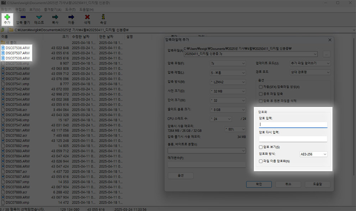Image resolution: width=356 pixels, height=211 pixels.
Task: Open the AES-256 암호화 방식 dropdown
Action: (313, 154)
